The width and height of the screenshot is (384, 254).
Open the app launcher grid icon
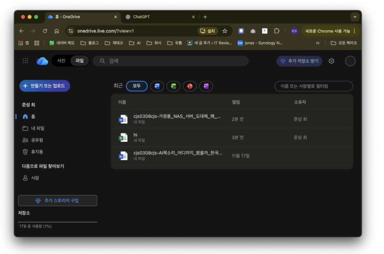click(x=25, y=61)
